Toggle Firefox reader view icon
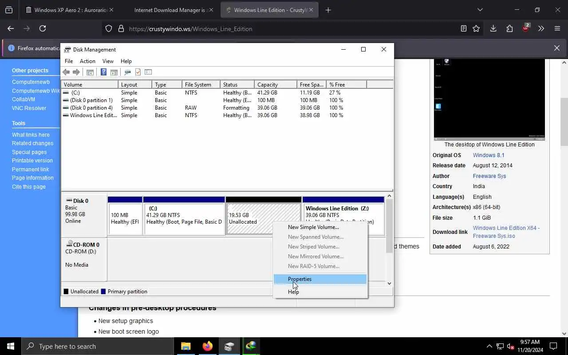 pyautogui.click(x=464, y=28)
